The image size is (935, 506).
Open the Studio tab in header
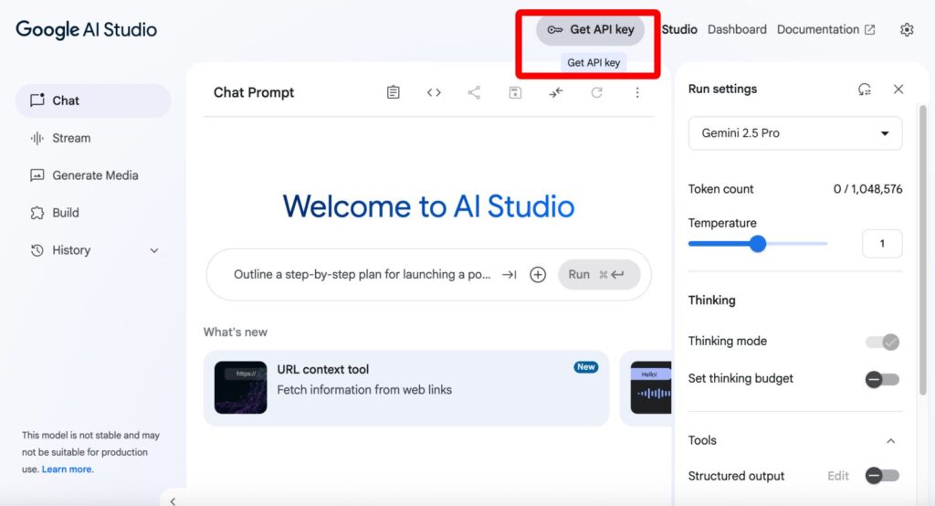[x=679, y=29]
